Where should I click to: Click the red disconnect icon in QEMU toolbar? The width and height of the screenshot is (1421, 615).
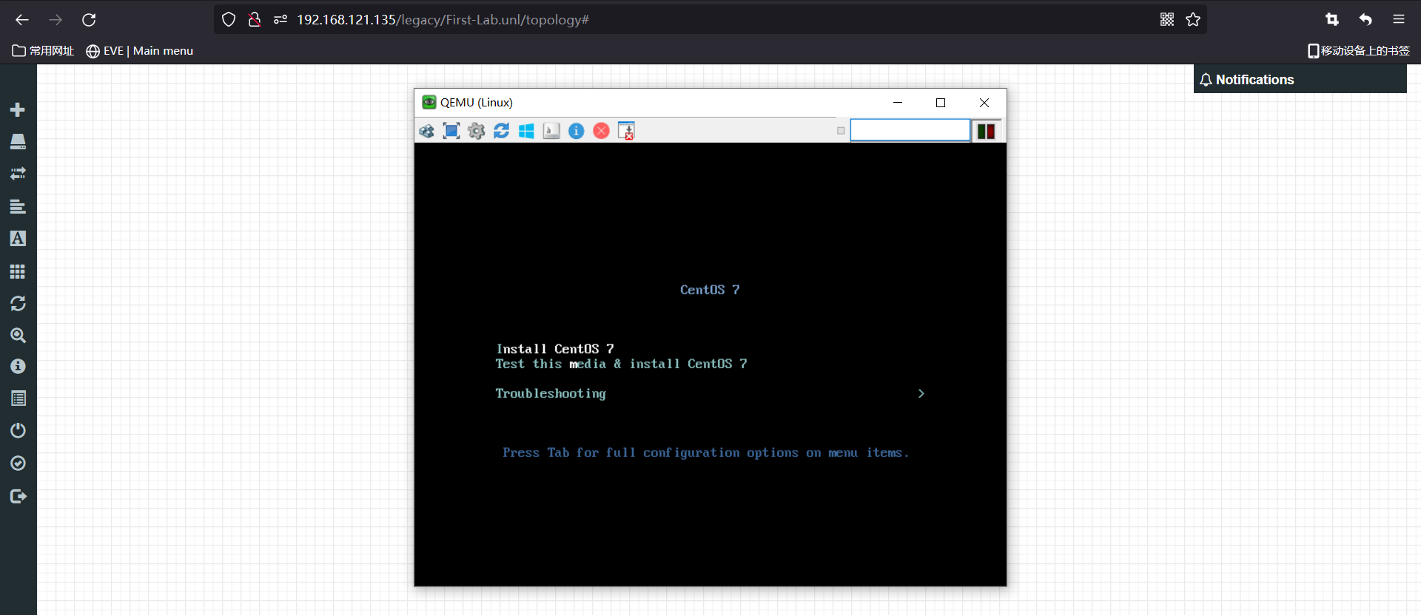pos(602,131)
